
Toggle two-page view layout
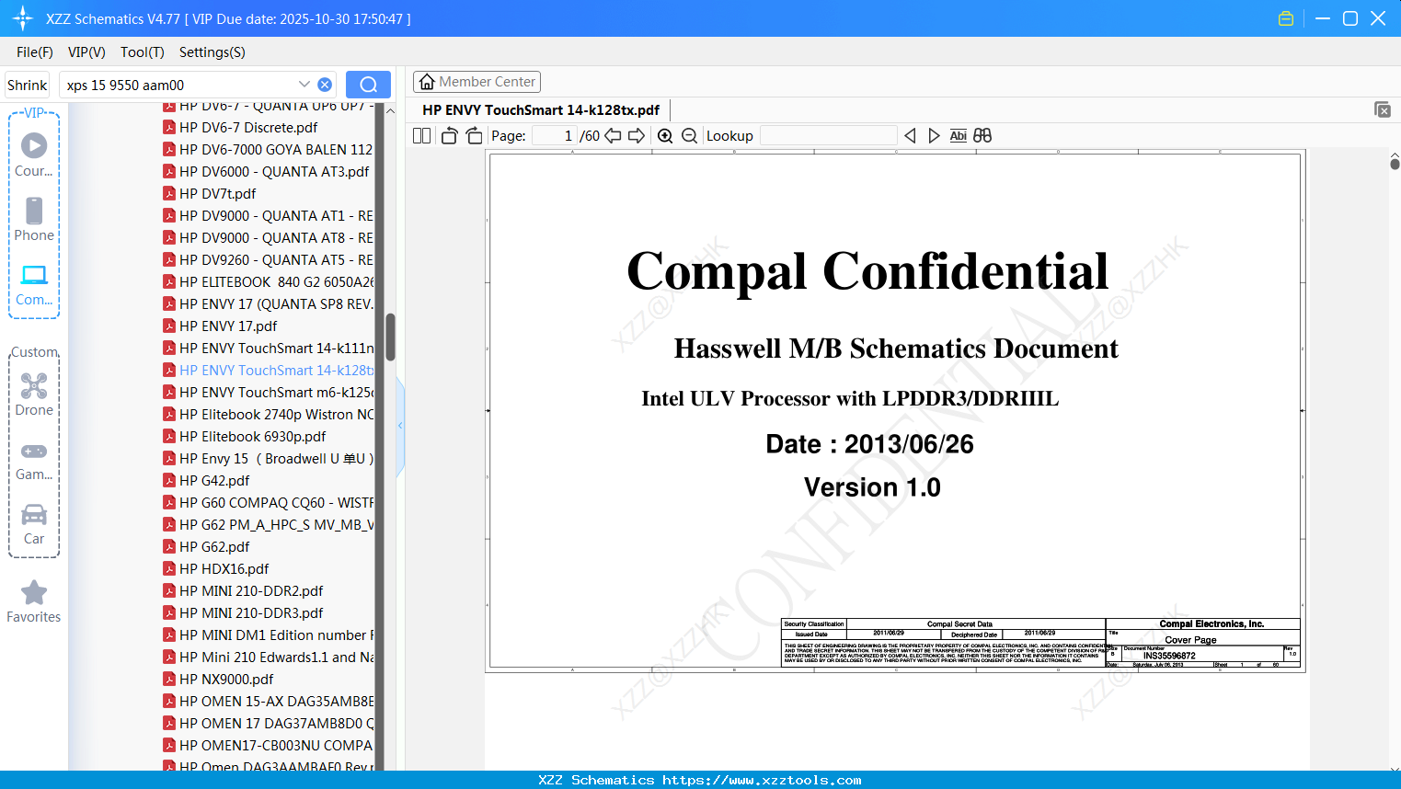[x=422, y=135]
